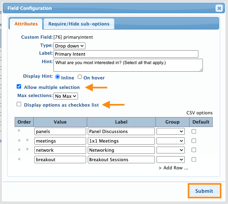228x204 pixels.
Task: Close the Field Configuration dialog
Action: (219, 8)
